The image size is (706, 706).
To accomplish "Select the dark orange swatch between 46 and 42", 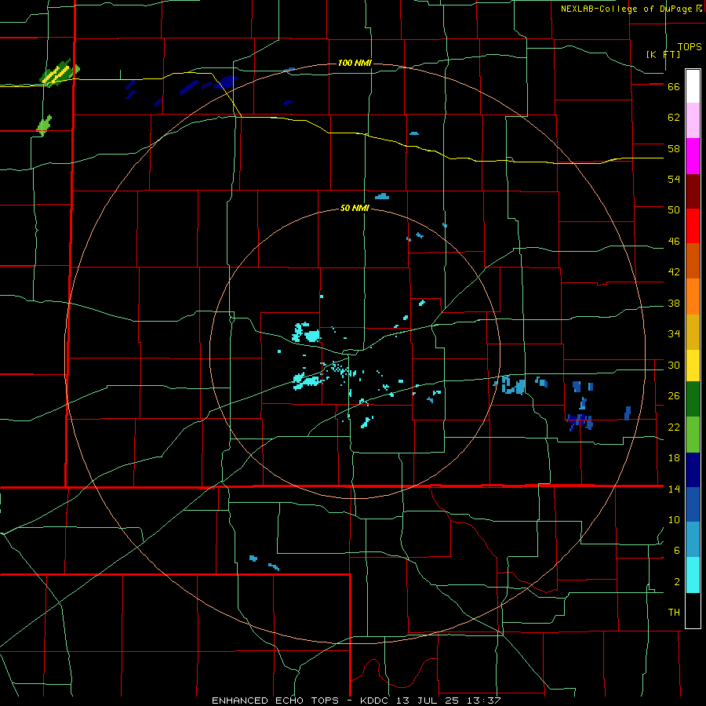I will click(693, 260).
